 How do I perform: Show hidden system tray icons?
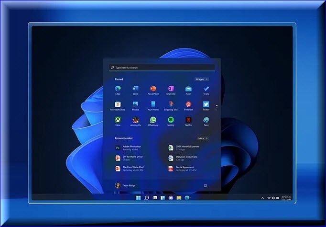click(x=262, y=198)
